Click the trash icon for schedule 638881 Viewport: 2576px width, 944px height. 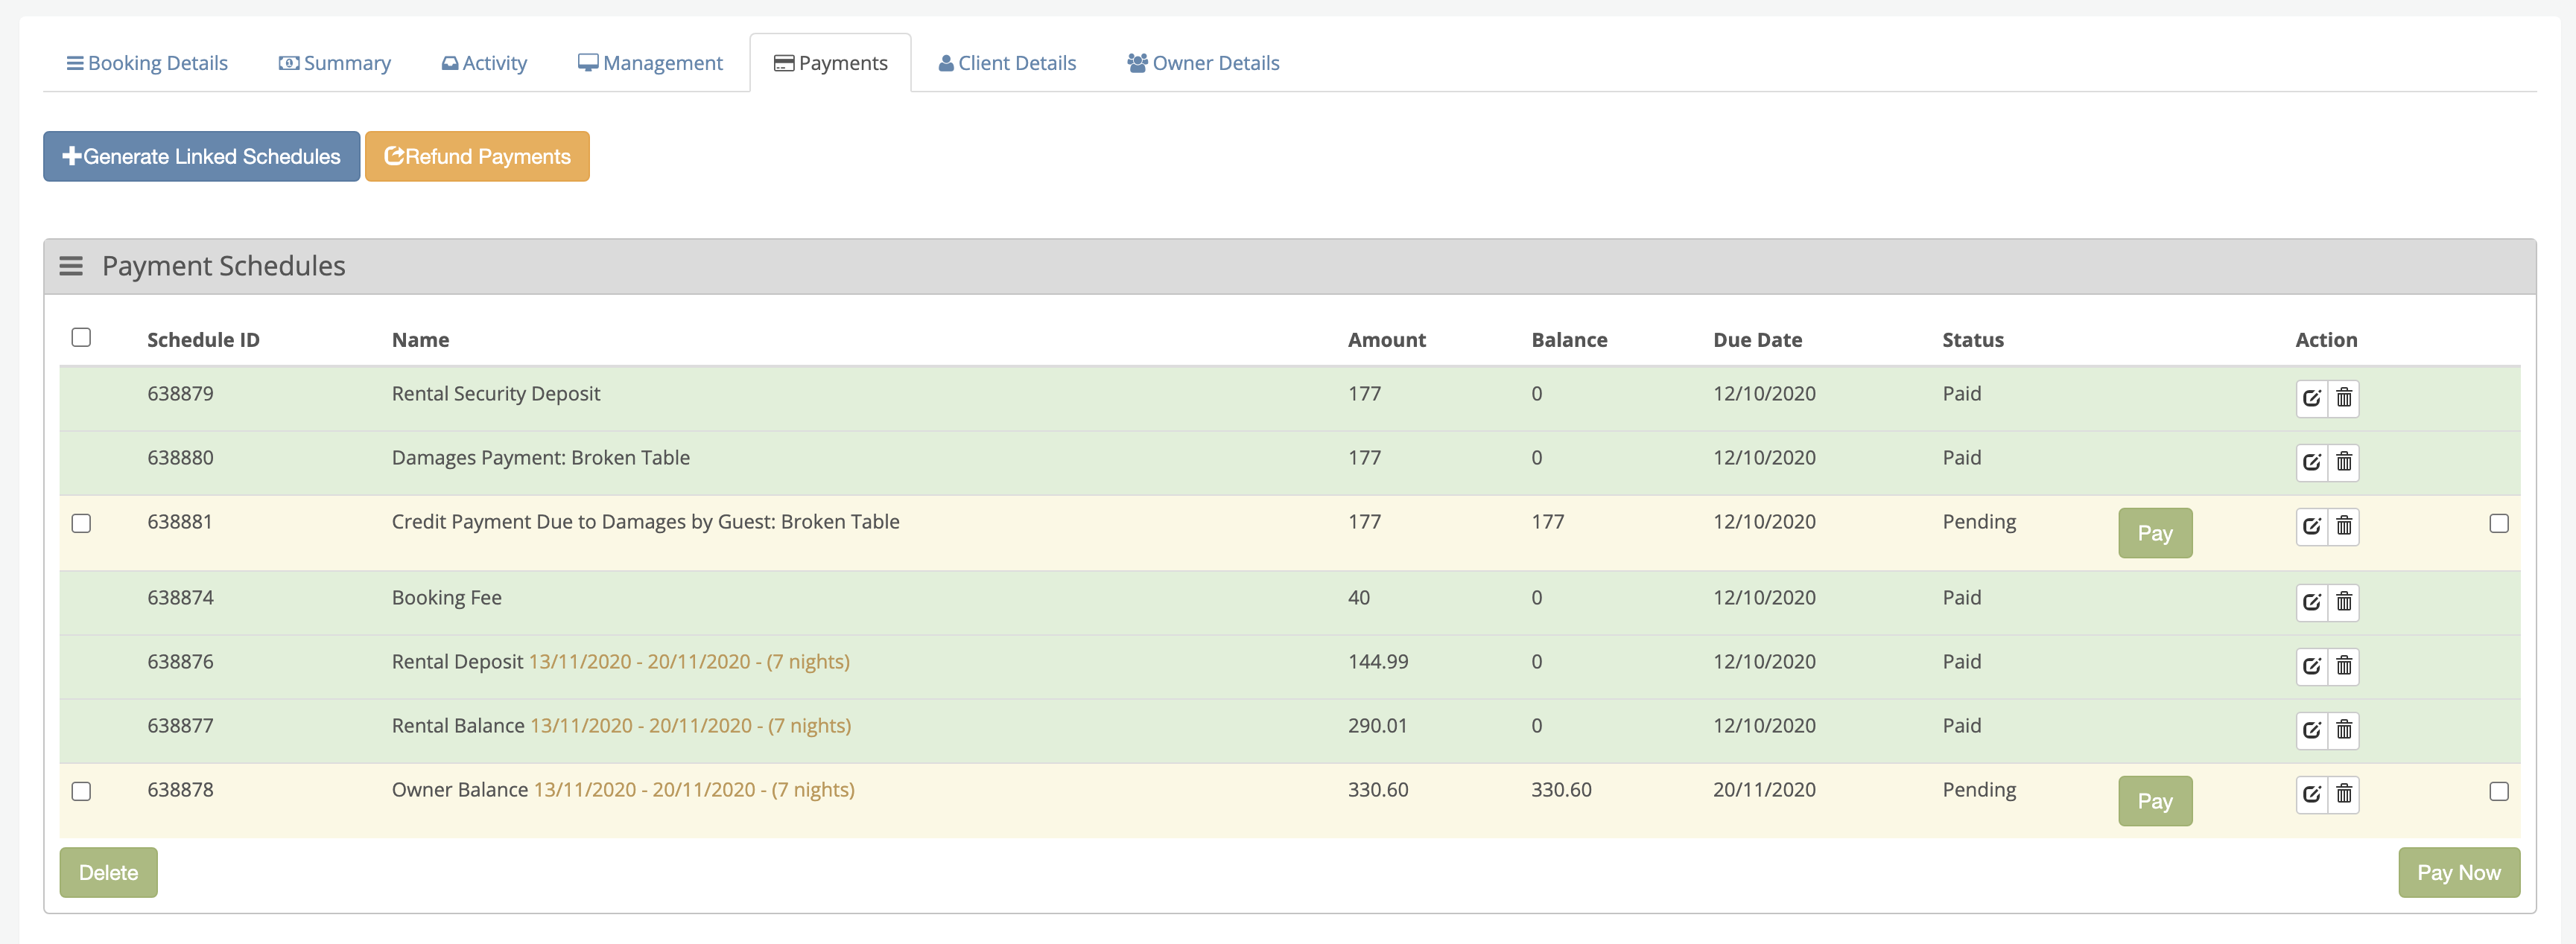tap(2344, 526)
